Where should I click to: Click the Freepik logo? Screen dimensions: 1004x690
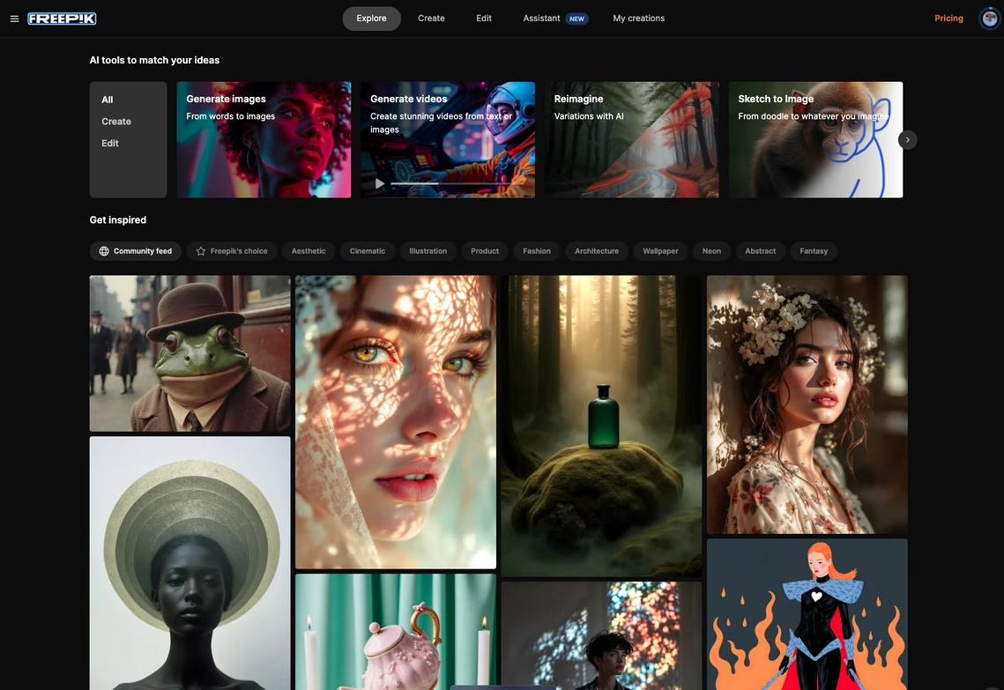pos(62,19)
